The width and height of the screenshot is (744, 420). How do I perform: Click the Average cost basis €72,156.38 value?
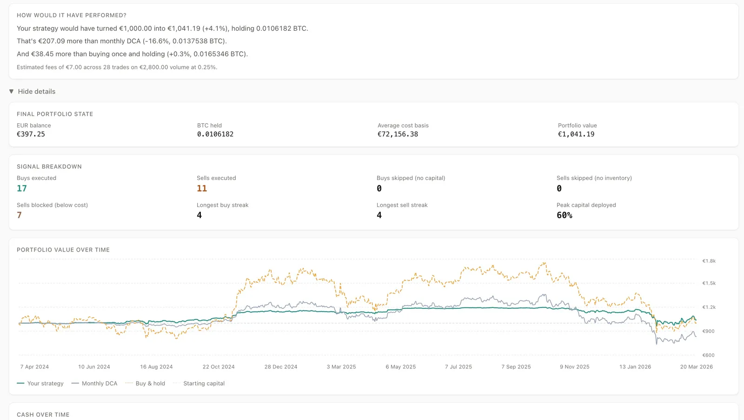[x=398, y=134]
